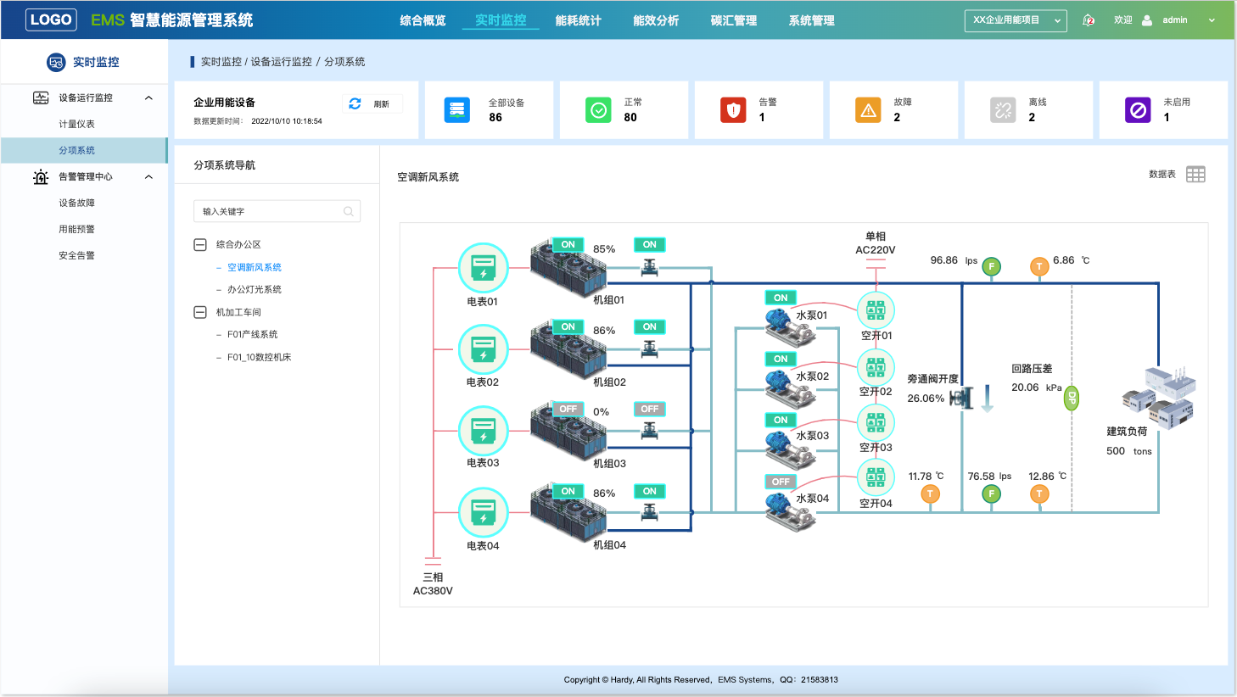The height and width of the screenshot is (697, 1237).
Task: Open the notification bell icon
Action: [x=1089, y=20]
